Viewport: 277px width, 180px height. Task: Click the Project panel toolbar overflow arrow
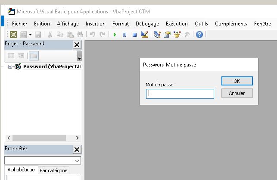point(79,56)
